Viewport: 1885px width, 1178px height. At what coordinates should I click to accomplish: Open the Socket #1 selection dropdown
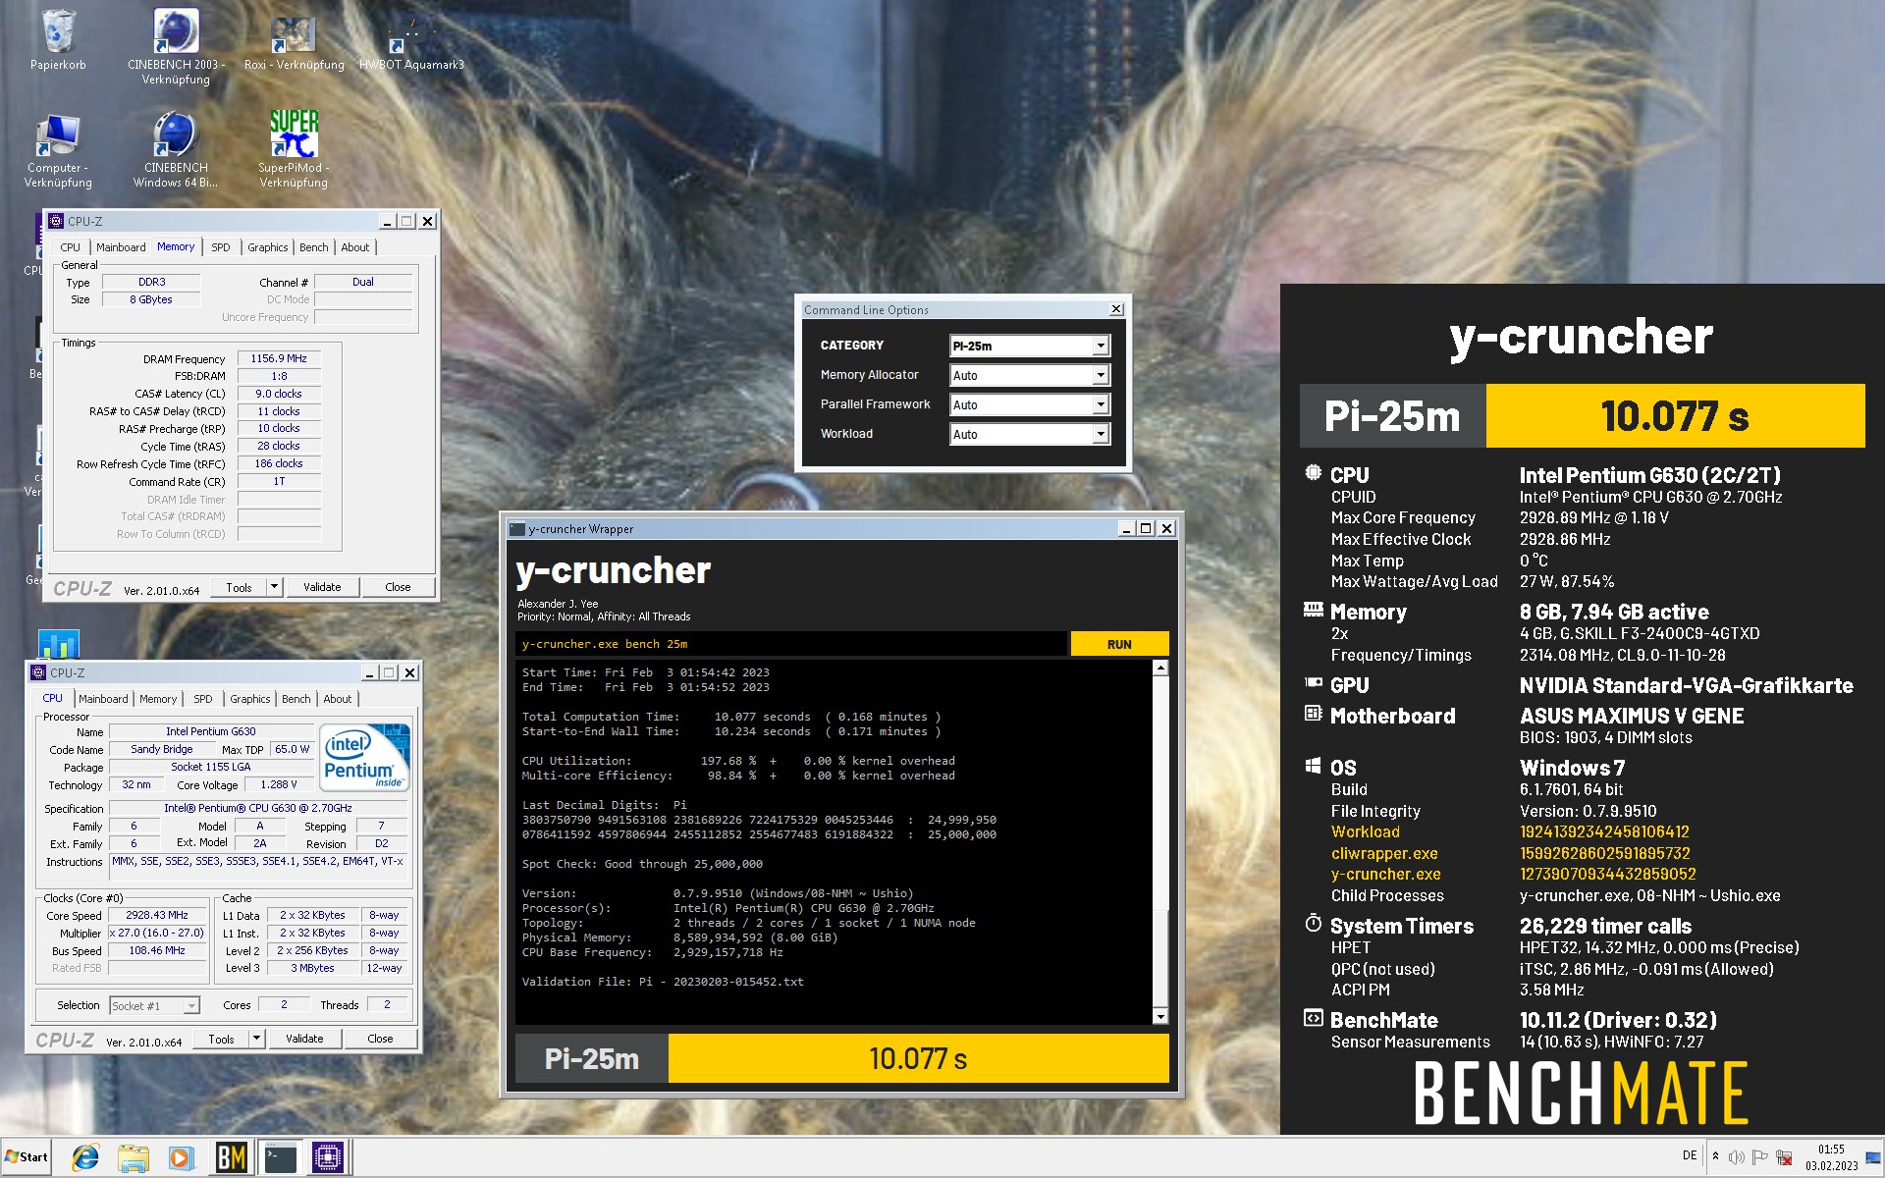tap(154, 1005)
